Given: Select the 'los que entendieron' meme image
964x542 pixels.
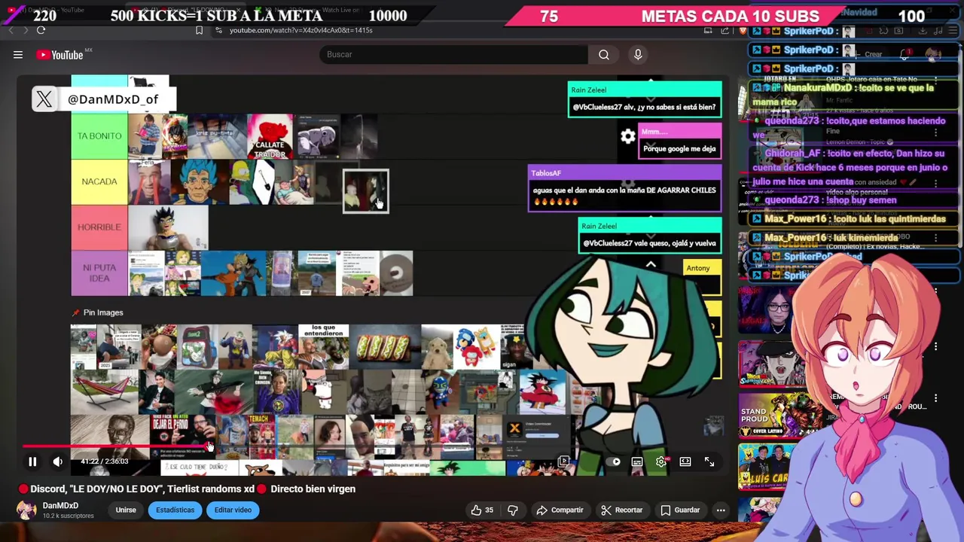Looking at the screenshot, I should 323,347.
